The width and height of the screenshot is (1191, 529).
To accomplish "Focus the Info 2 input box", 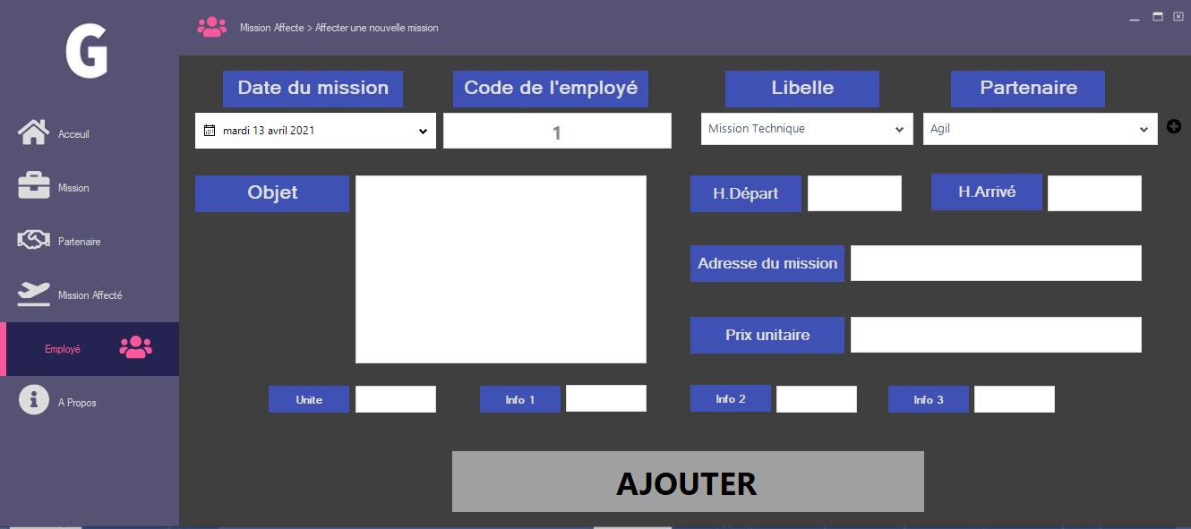I will [x=817, y=399].
